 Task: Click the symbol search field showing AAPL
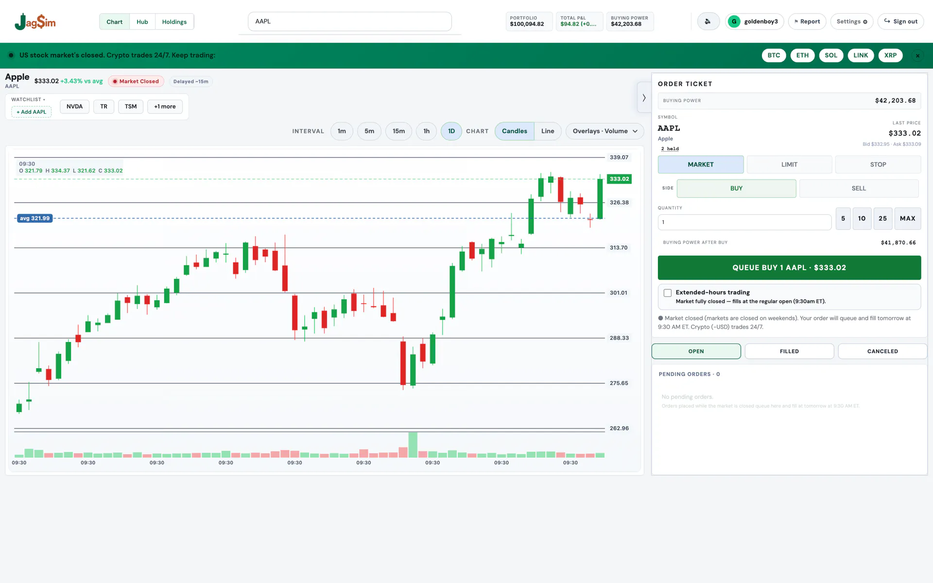pos(349,21)
